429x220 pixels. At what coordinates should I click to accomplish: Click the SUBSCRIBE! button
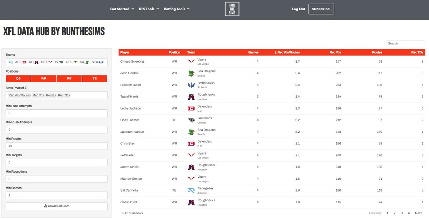tap(321, 9)
